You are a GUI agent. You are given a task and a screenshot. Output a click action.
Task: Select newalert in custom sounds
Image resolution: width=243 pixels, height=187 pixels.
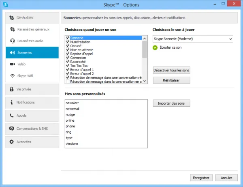[x=72, y=103]
